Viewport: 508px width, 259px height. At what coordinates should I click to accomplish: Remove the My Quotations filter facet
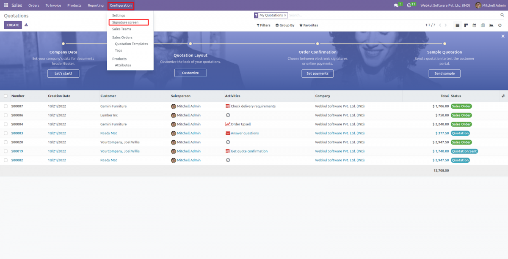285,15
